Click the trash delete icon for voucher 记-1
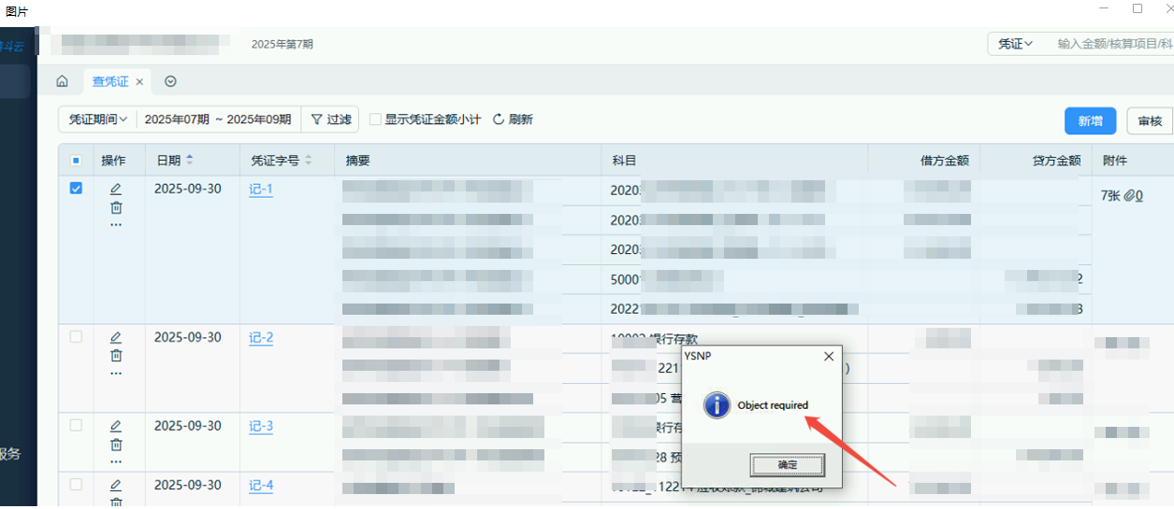This screenshot has width=1174, height=509. click(x=116, y=207)
